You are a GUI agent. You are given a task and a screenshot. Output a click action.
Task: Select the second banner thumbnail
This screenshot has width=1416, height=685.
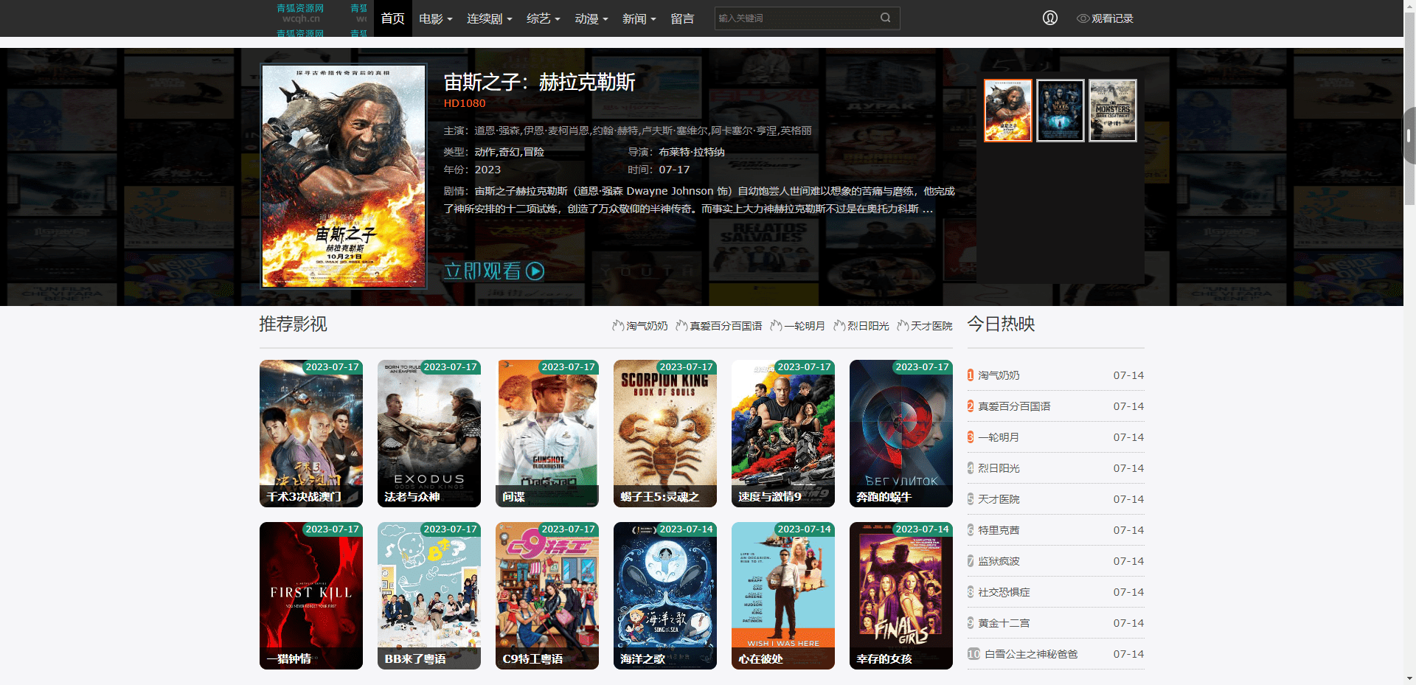click(x=1060, y=111)
